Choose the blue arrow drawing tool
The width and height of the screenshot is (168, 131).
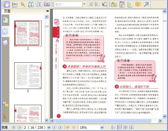coord(146,4)
